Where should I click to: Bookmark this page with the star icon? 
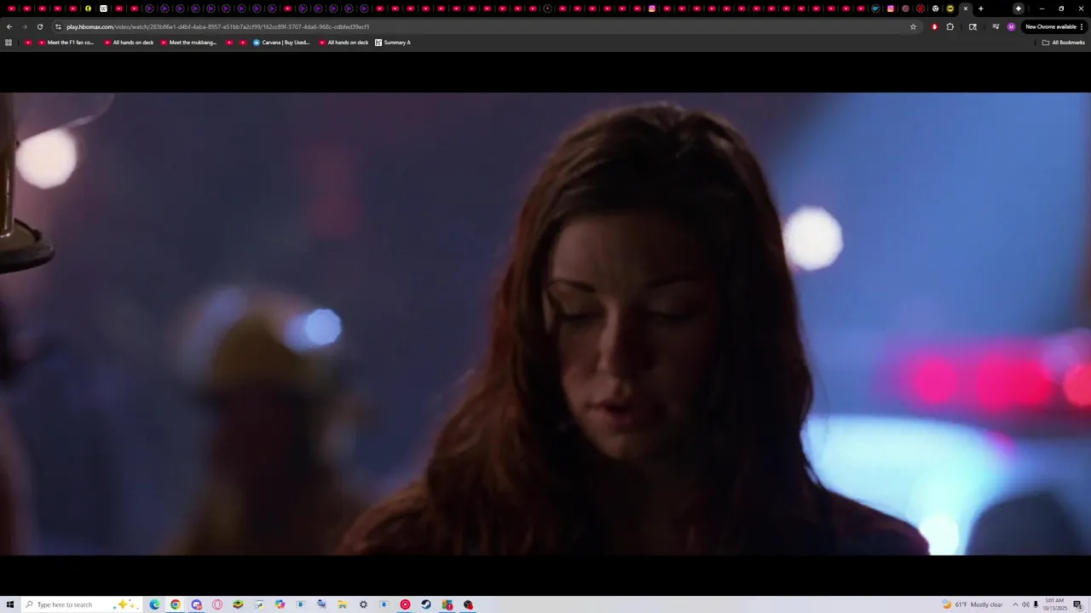tap(913, 26)
